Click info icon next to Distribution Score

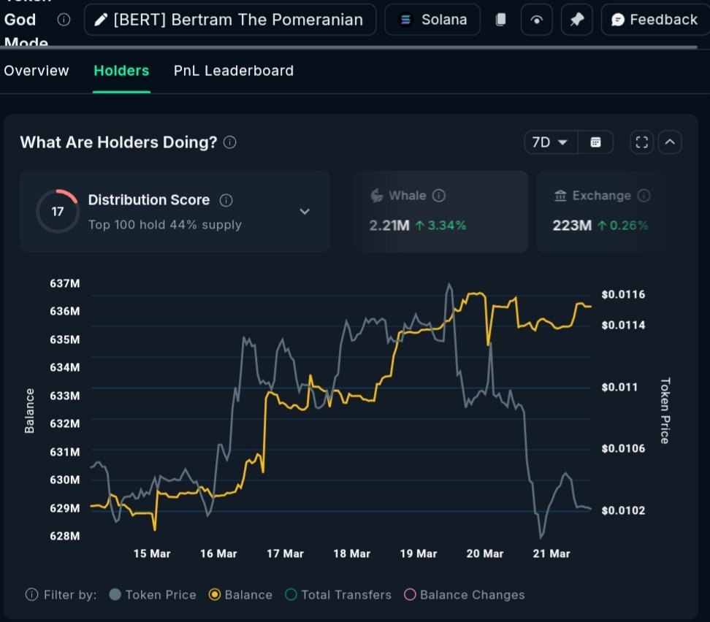coord(226,200)
